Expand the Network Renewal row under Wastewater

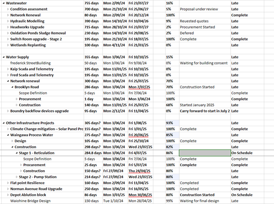(x=8, y=15)
